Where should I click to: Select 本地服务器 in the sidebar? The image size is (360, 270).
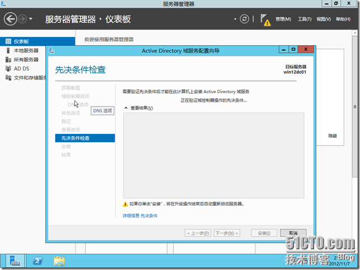(26, 50)
